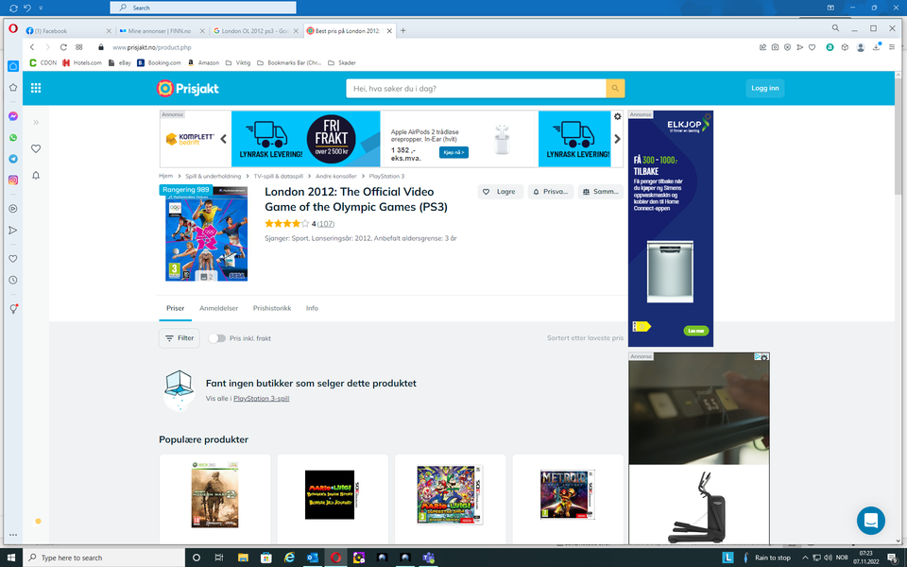The width and height of the screenshot is (907, 567).
Task: Click the Kjøp nå AirPods button
Action: point(453,152)
